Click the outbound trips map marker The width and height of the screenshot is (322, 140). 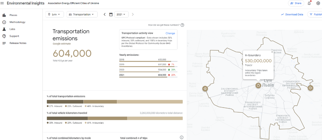310,88
